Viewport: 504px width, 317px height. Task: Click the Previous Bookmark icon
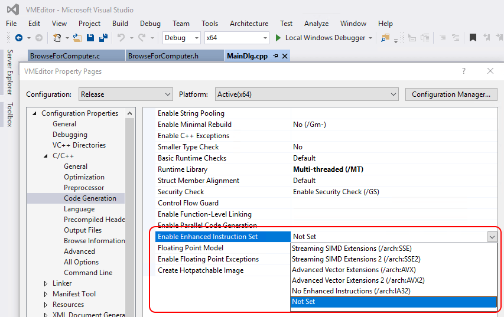click(487, 38)
